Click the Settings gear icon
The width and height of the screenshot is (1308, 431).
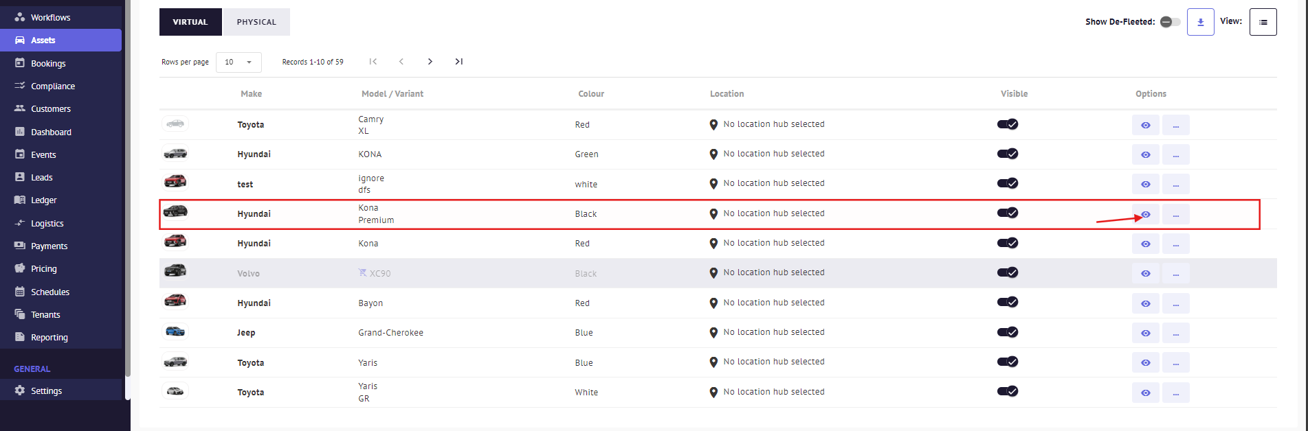[20, 391]
